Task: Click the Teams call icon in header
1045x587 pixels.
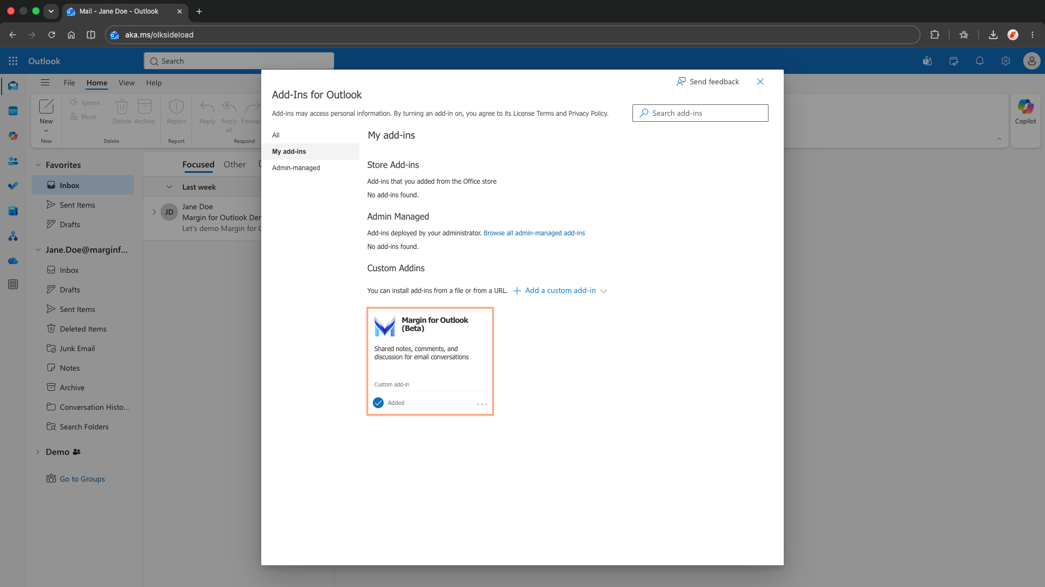Action: click(x=927, y=61)
